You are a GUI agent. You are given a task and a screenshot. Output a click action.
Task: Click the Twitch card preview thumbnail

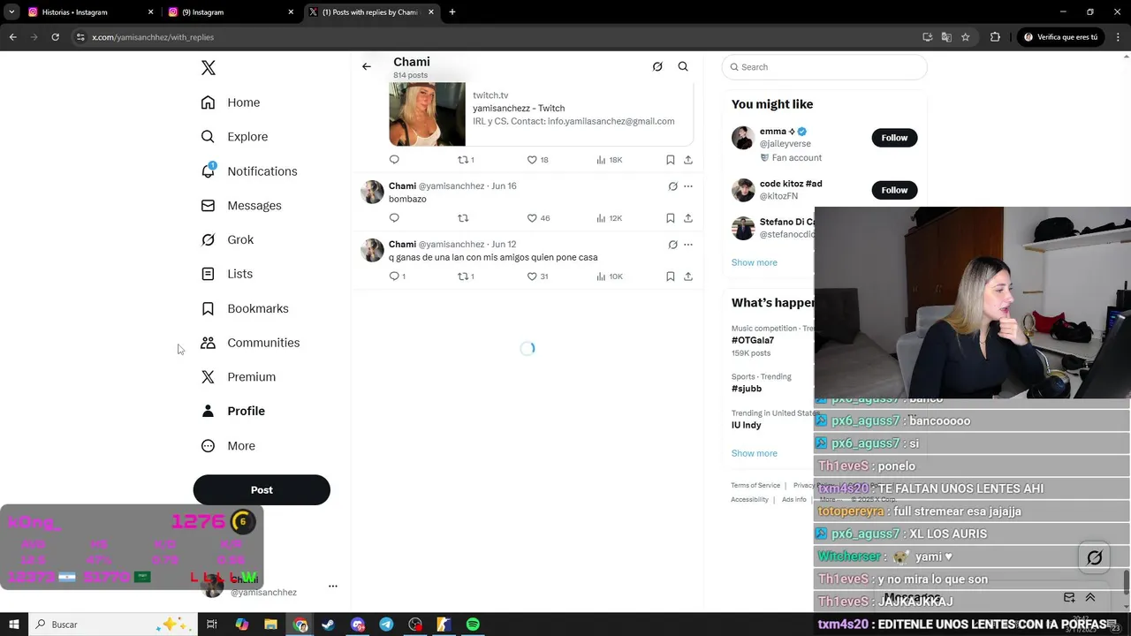click(x=427, y=112)
